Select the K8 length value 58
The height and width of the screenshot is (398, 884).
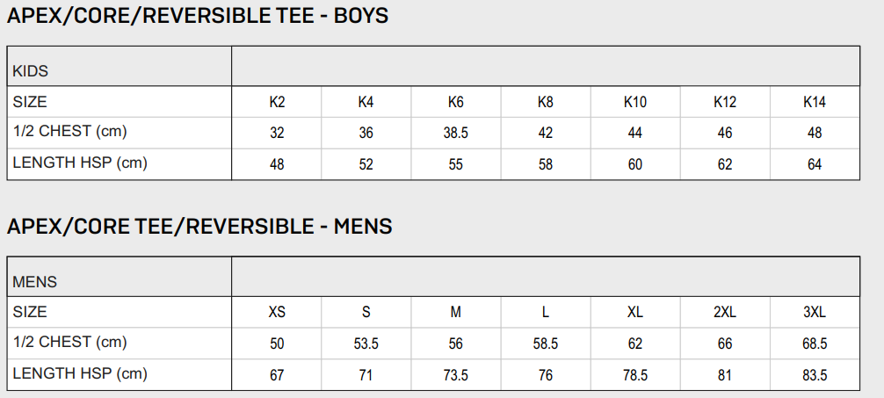545,164
